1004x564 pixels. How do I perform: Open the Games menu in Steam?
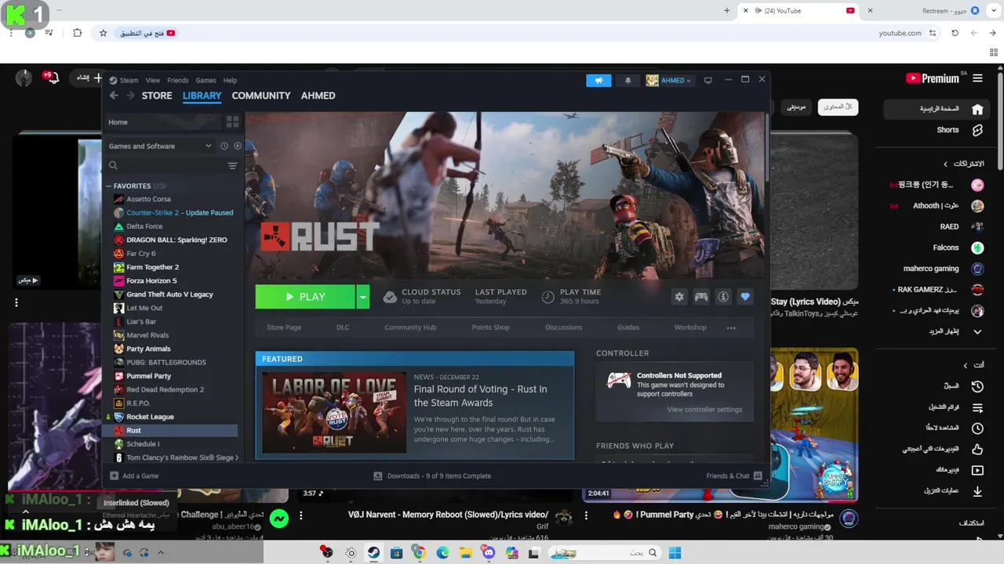[206, 81]
